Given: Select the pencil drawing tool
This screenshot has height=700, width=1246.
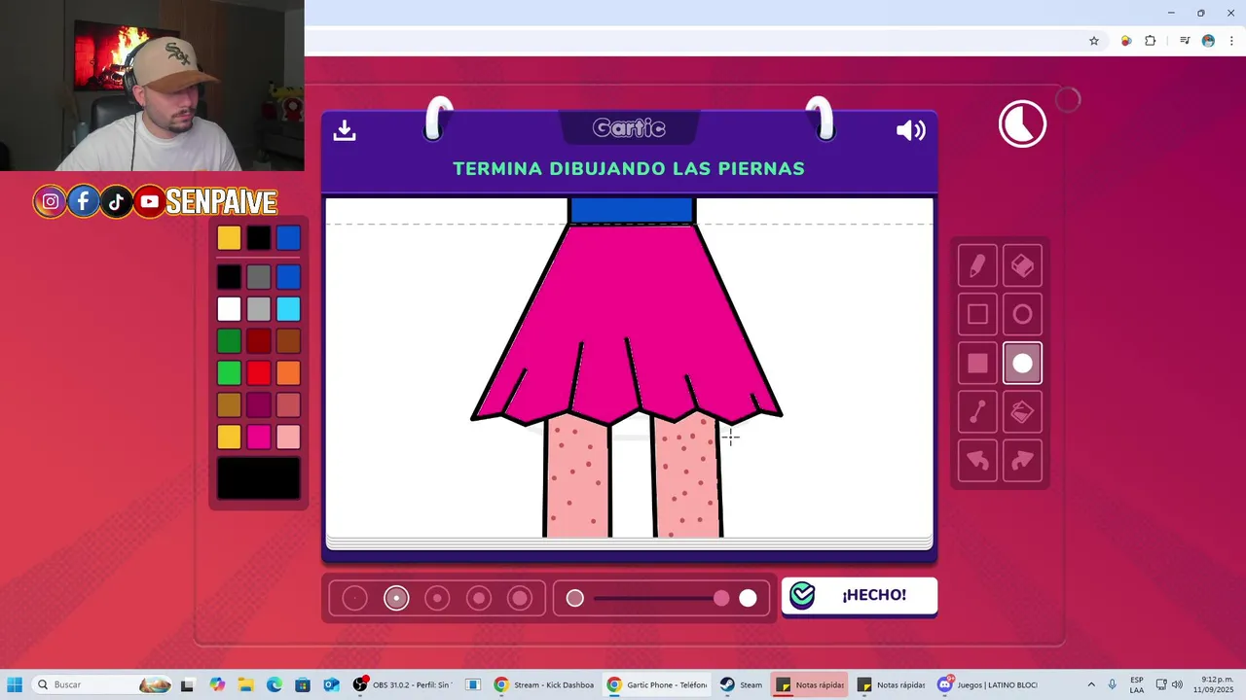Looking at the screenshot, I should click(x=977, y=265).
